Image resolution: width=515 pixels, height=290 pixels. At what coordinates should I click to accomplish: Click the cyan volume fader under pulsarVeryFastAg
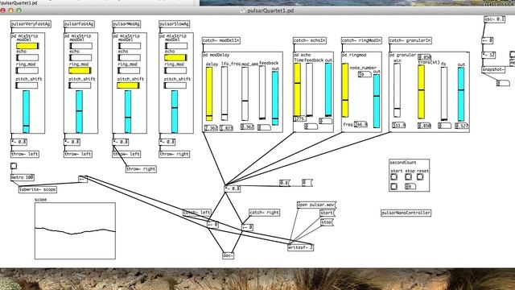pyautogui.click(x=26, y=112)
